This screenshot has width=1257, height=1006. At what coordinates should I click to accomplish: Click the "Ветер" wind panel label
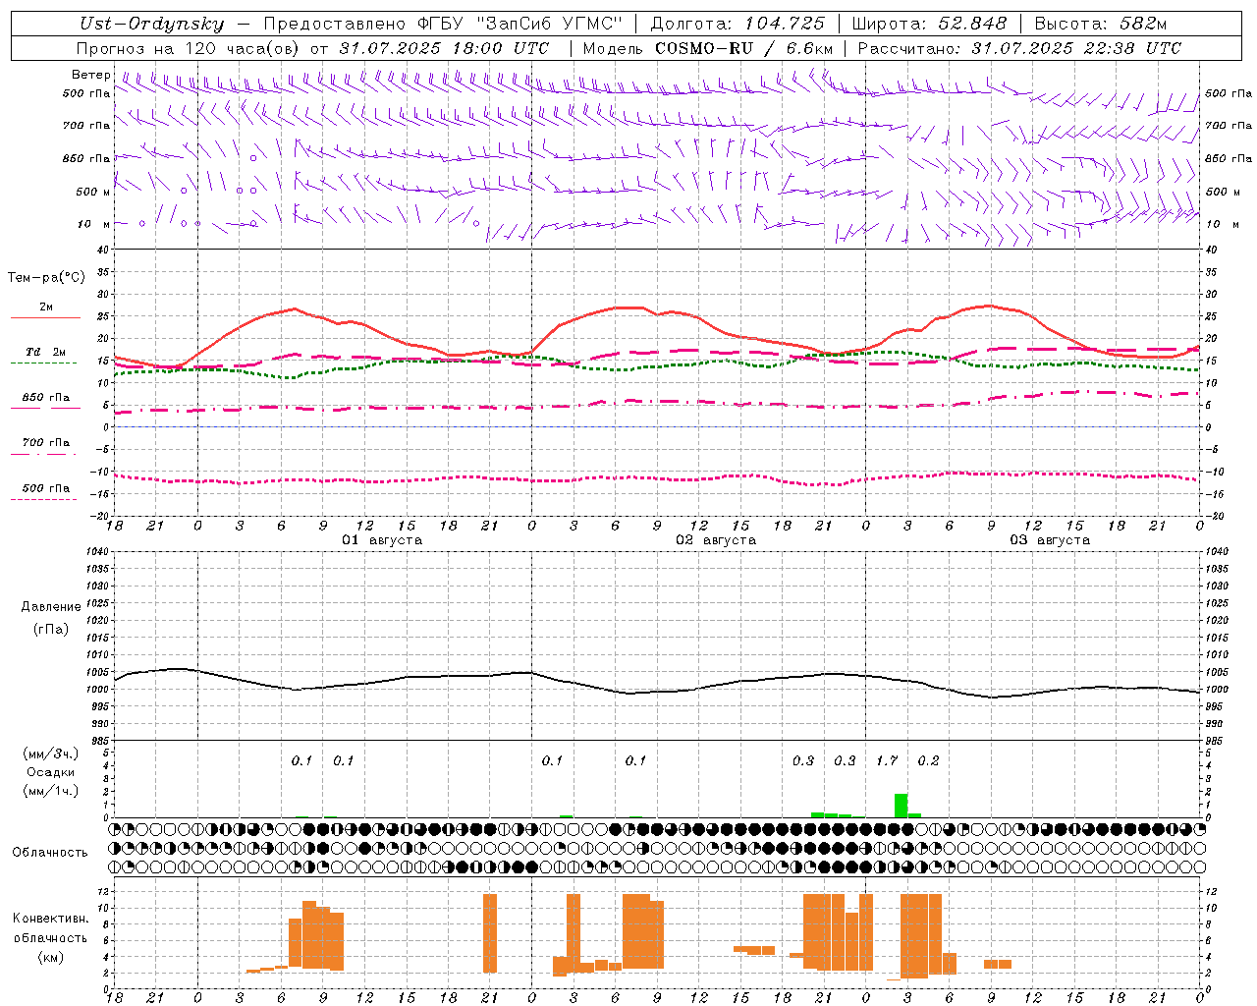coord(91,75)
